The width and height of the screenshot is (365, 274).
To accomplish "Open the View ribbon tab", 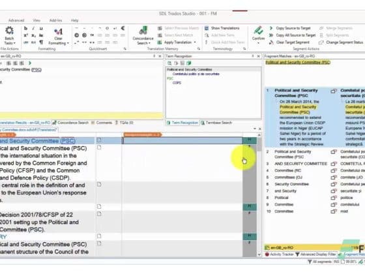I will tap(36, 20).
